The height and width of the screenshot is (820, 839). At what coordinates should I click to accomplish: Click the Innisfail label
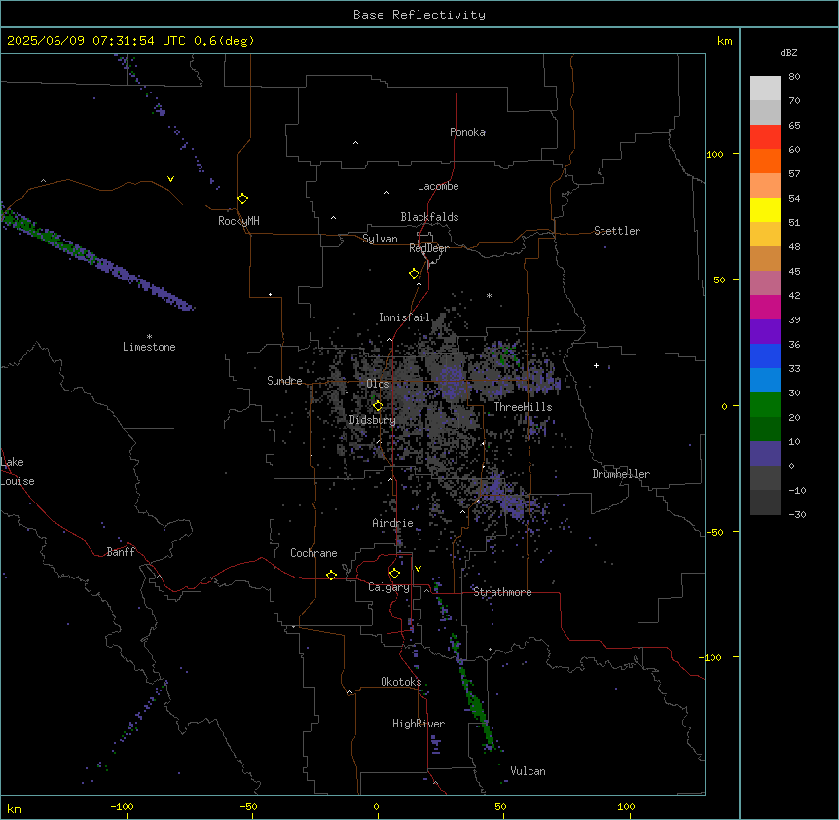(404, 317)
